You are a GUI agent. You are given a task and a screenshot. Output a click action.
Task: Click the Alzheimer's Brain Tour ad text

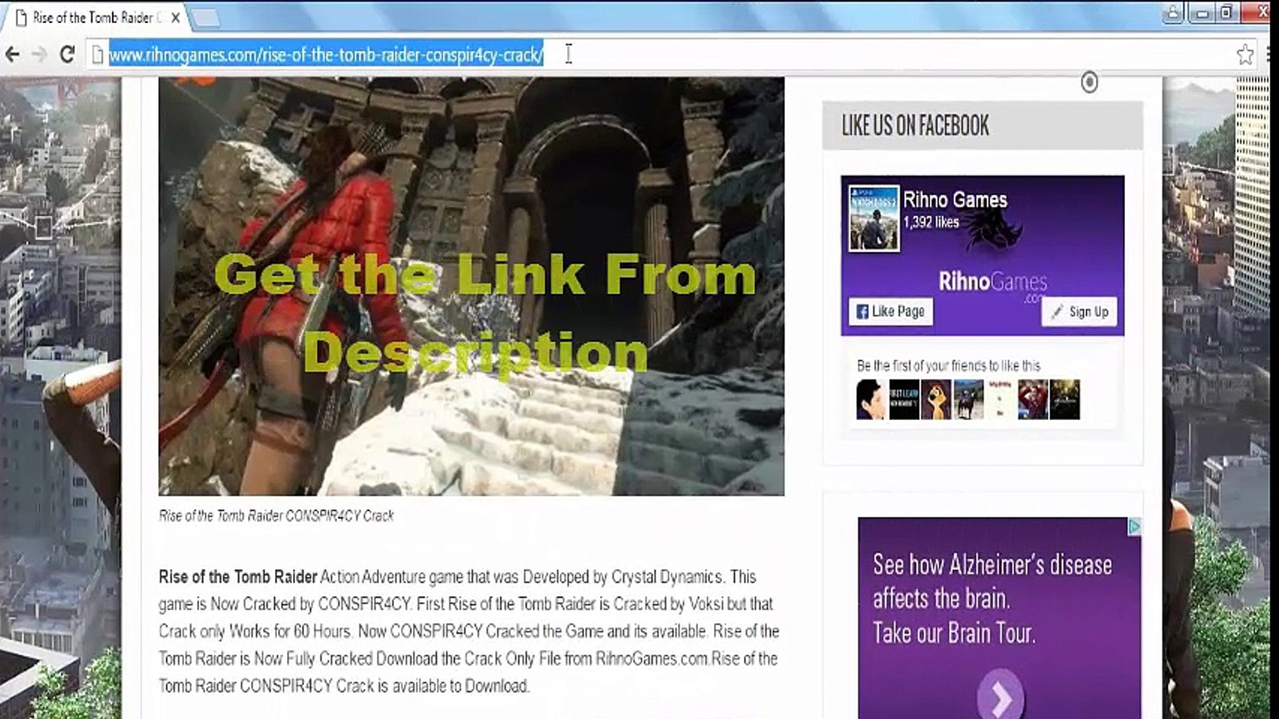992,598
